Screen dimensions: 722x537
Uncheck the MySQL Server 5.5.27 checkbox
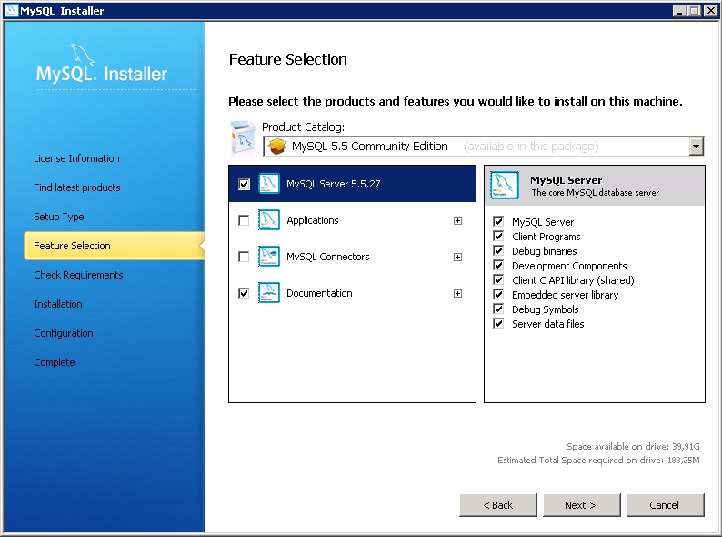tap(244, 184)
